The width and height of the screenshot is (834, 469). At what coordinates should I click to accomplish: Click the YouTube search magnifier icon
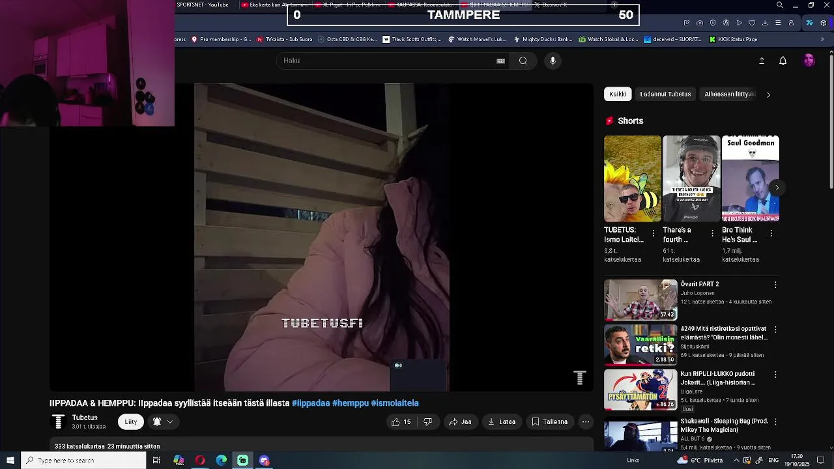(523, 61)
